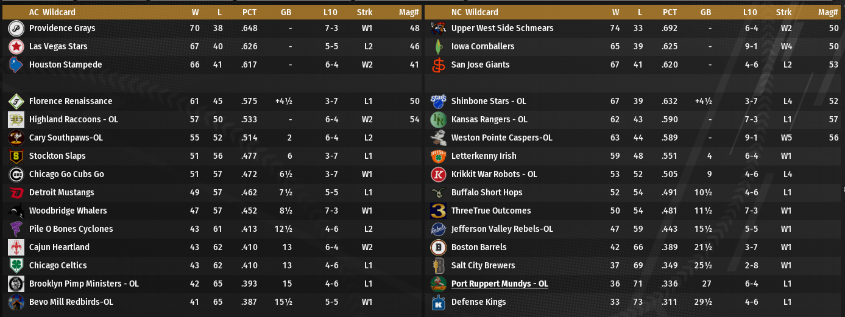Click the Woodbridge Whalers logo

tap(16, 211)
